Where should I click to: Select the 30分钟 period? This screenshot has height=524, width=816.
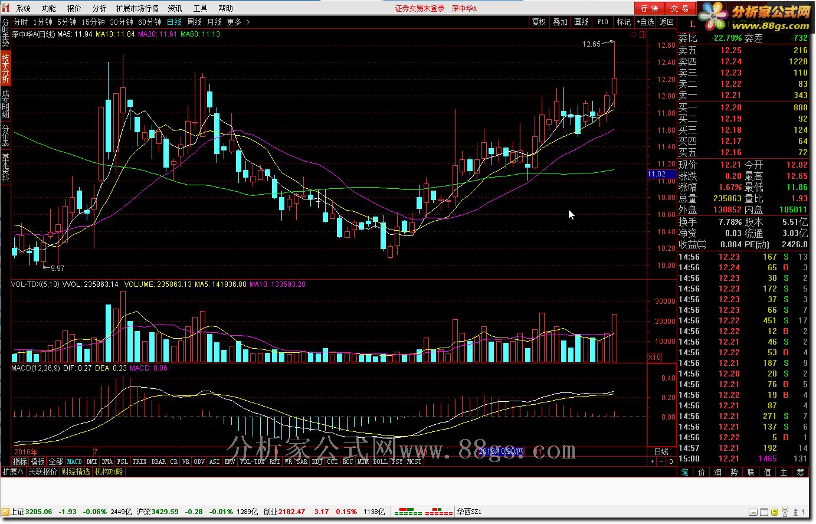121,22
